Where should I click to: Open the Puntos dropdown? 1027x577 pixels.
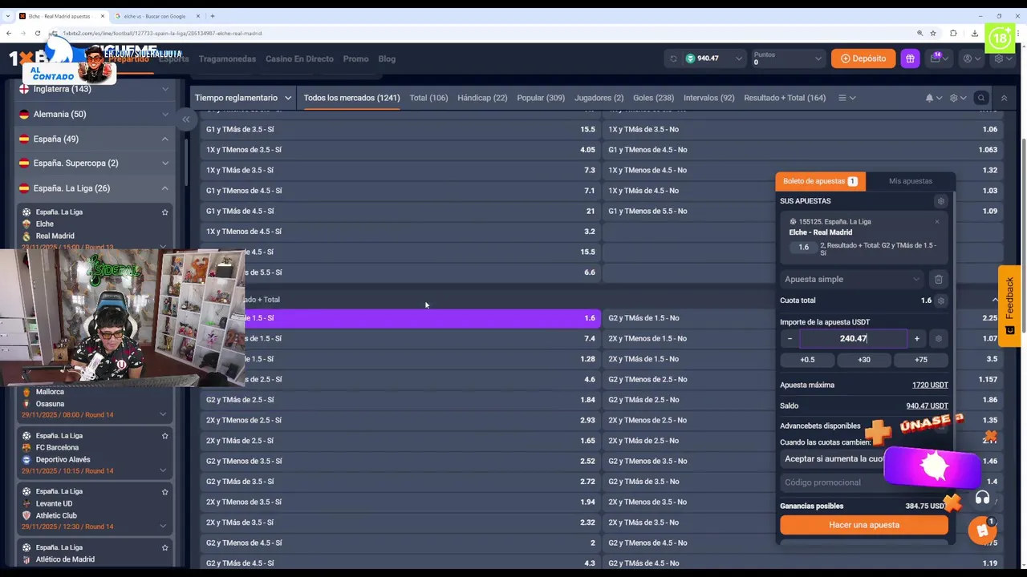[x=788, y=59]
